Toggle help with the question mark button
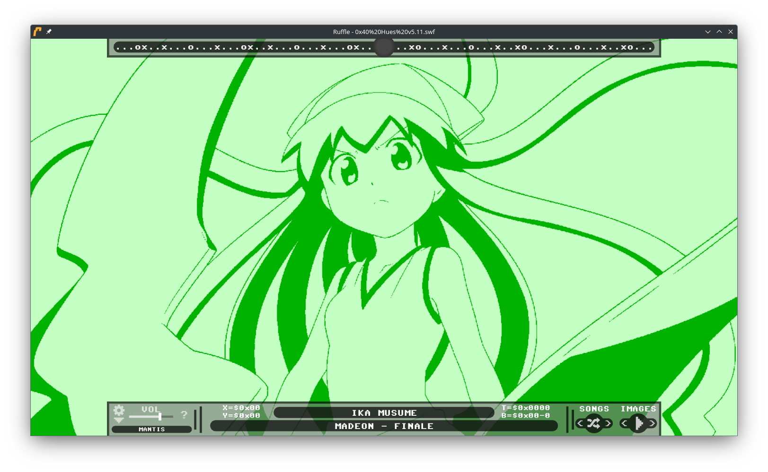 [x=185, y=416]
